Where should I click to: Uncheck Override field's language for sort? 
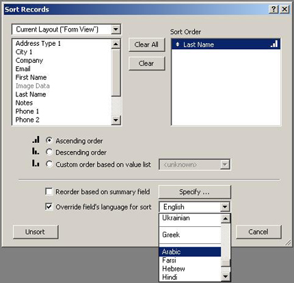coord(49,206)
